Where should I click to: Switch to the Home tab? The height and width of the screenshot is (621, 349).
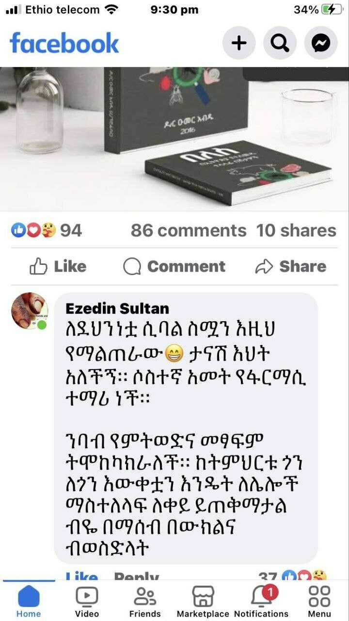pos(29,601)
